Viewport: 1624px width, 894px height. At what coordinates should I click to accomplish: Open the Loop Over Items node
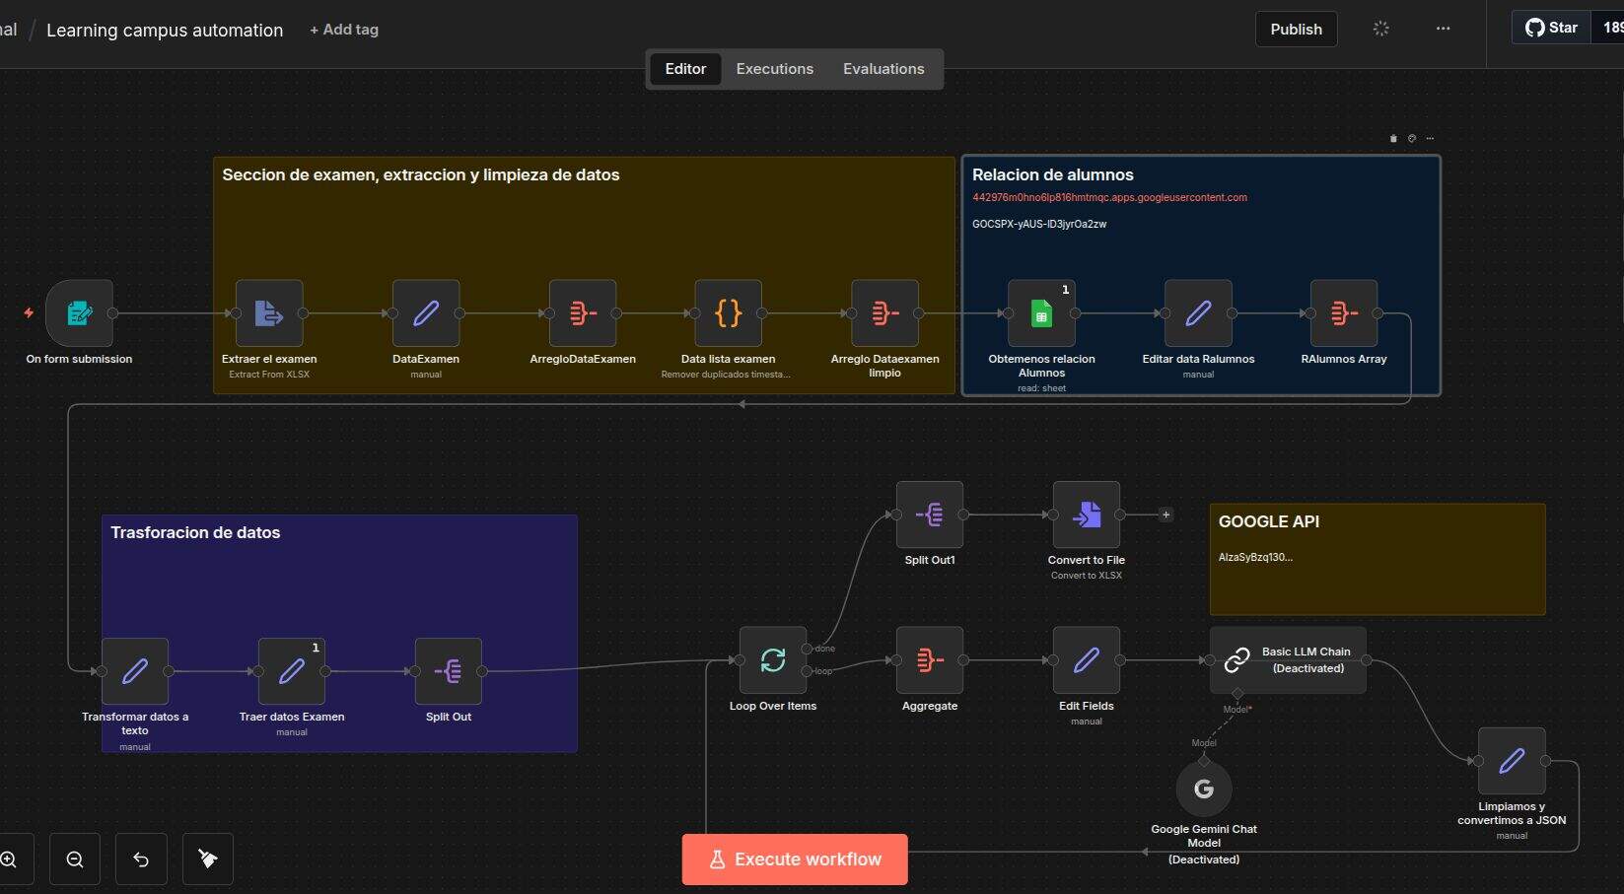click(x=773, y=660)
